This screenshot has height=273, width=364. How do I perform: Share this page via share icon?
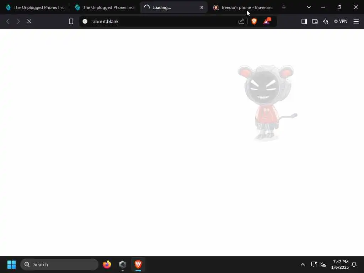pyautogui.click(x=241, y=21)
